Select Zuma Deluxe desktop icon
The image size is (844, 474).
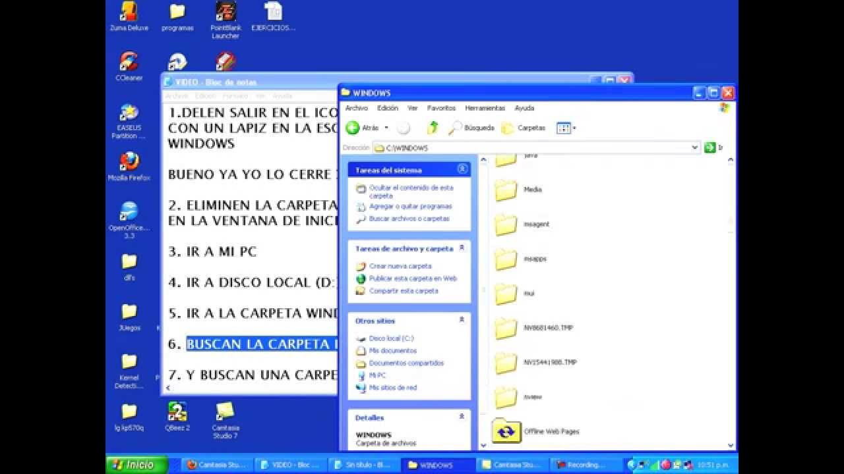coord(129,17)
